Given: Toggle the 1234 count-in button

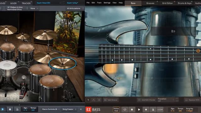Looking at the screenshot, I should (x=160, y=110).
